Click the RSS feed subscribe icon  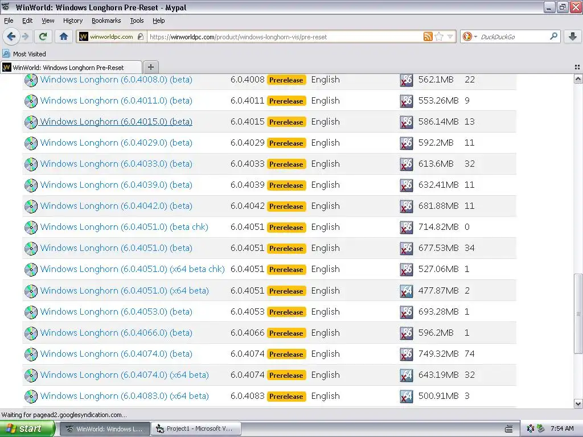pyautogui.click(x=428, y=36)
